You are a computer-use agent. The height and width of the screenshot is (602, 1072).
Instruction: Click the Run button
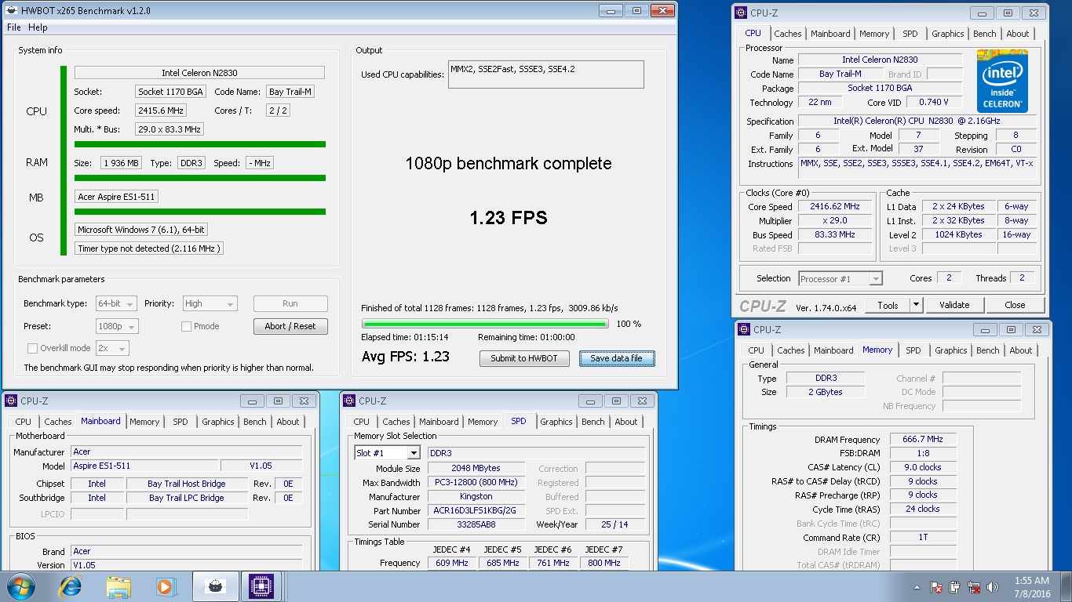click(290, 303)
